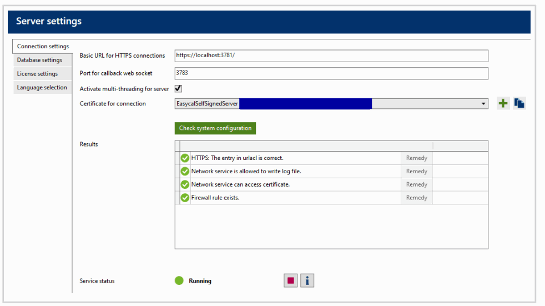Viewport: 545px width, 306px height.
Task: Click the Results table header row
Action: coord(331,146)
